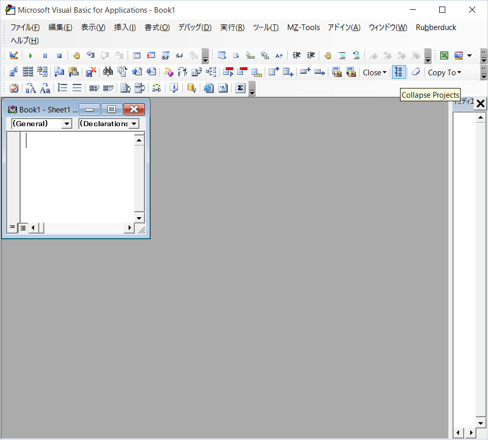Open the ファイル(F) menu

[25, 27]
